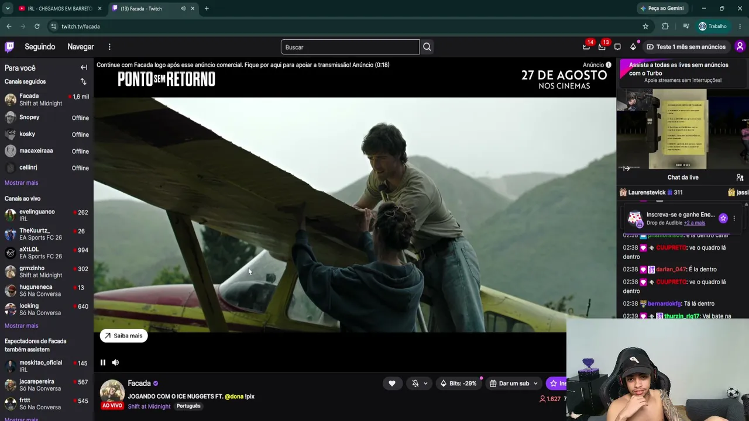Click the Português tag

(188, 406)
